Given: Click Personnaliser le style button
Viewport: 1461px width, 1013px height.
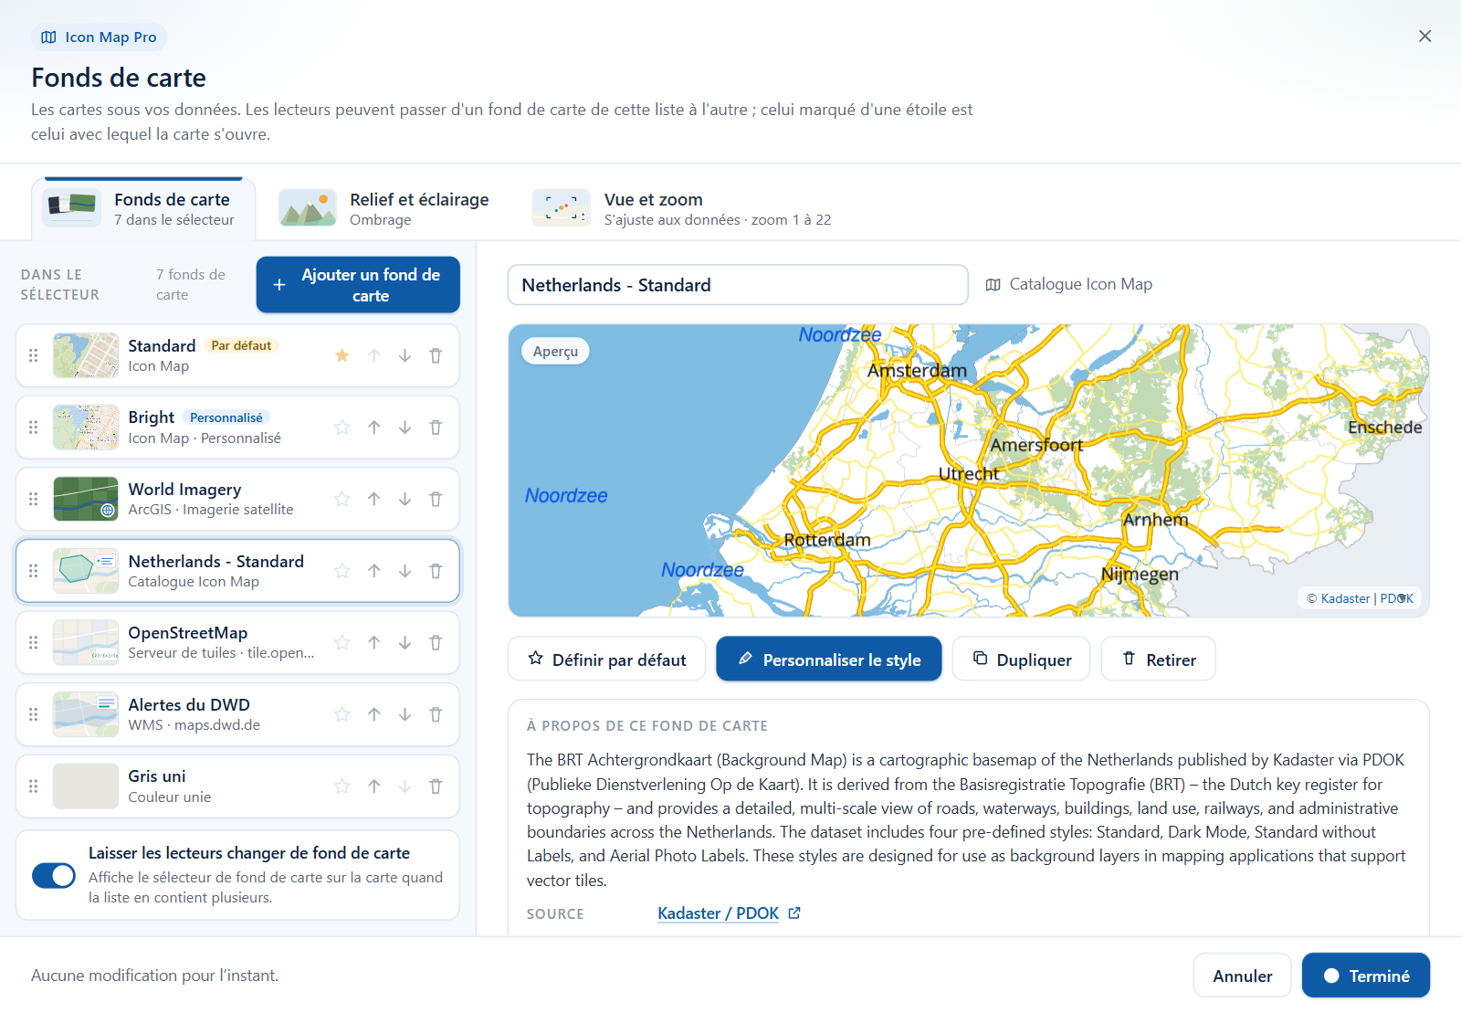Looking at the screenshot, I should [829, 659].
